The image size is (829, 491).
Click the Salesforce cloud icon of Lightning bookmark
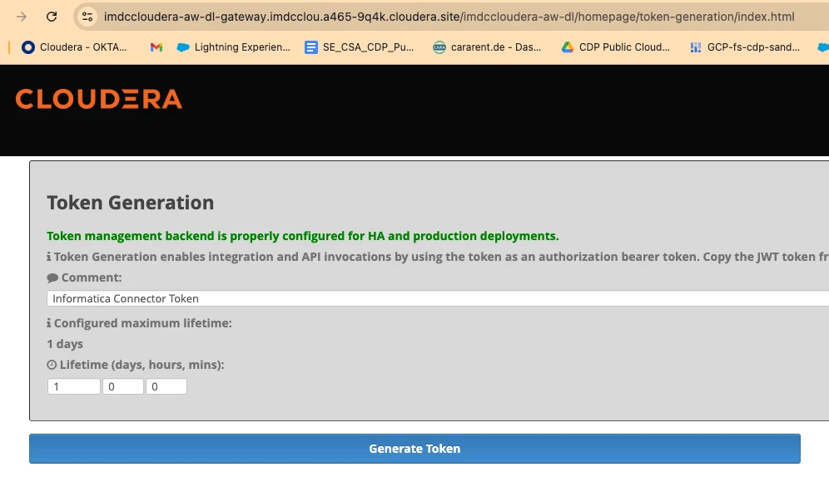[183, 47]
